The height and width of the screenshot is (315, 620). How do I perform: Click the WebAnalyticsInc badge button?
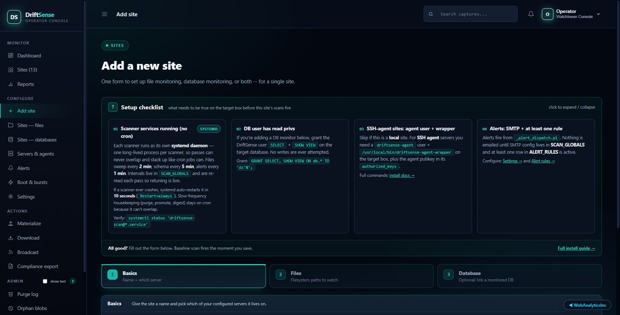(587, 305)
